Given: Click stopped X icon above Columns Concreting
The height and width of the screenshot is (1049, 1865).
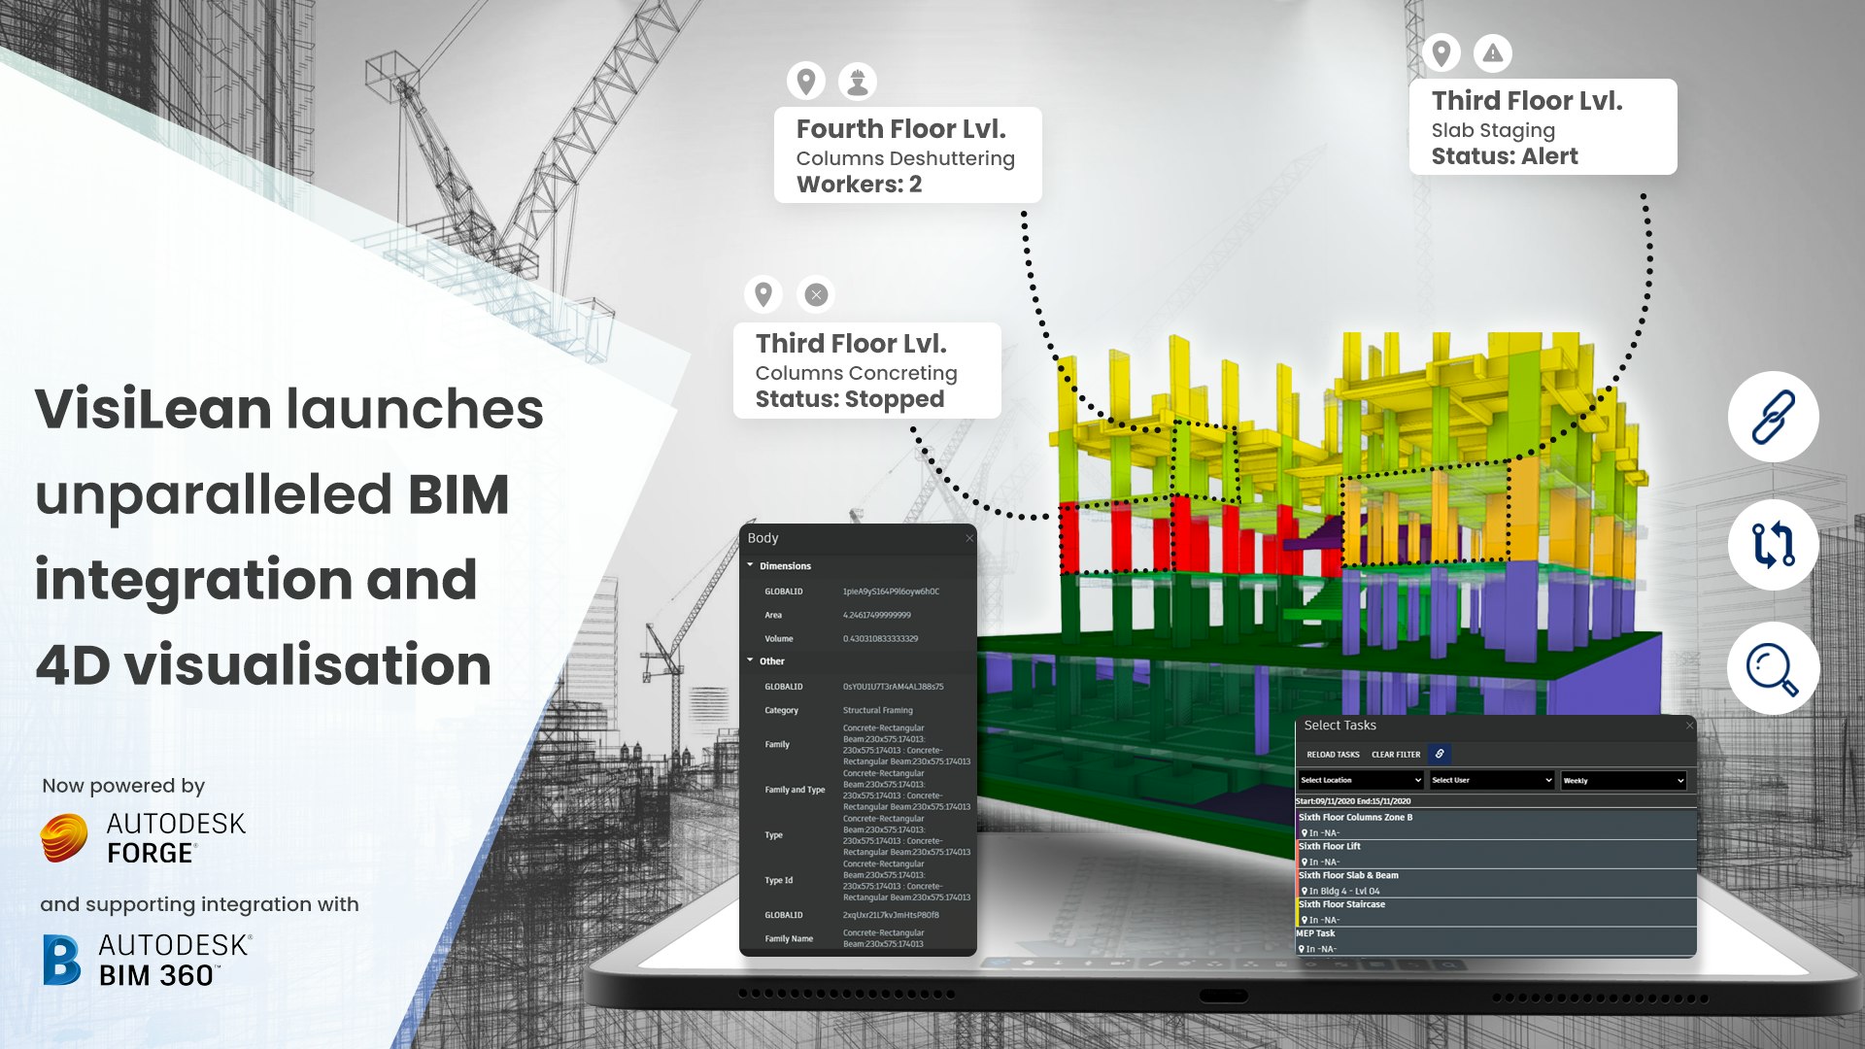Looking at the screenshot, I should 816,294.
